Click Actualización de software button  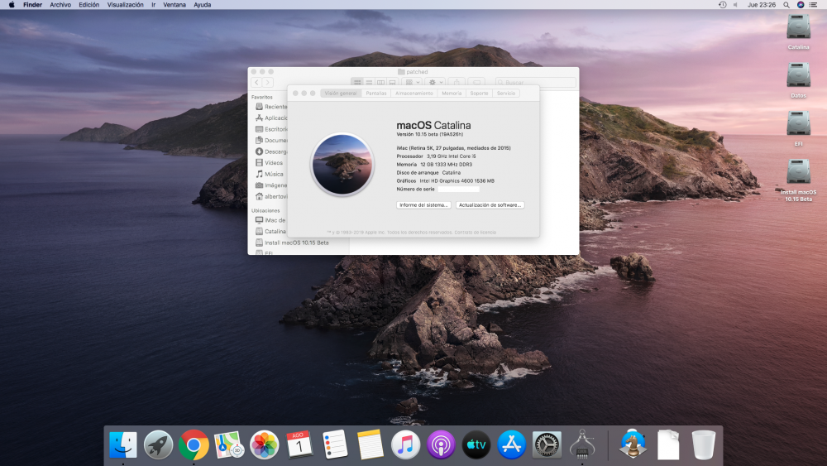[490, 204]
